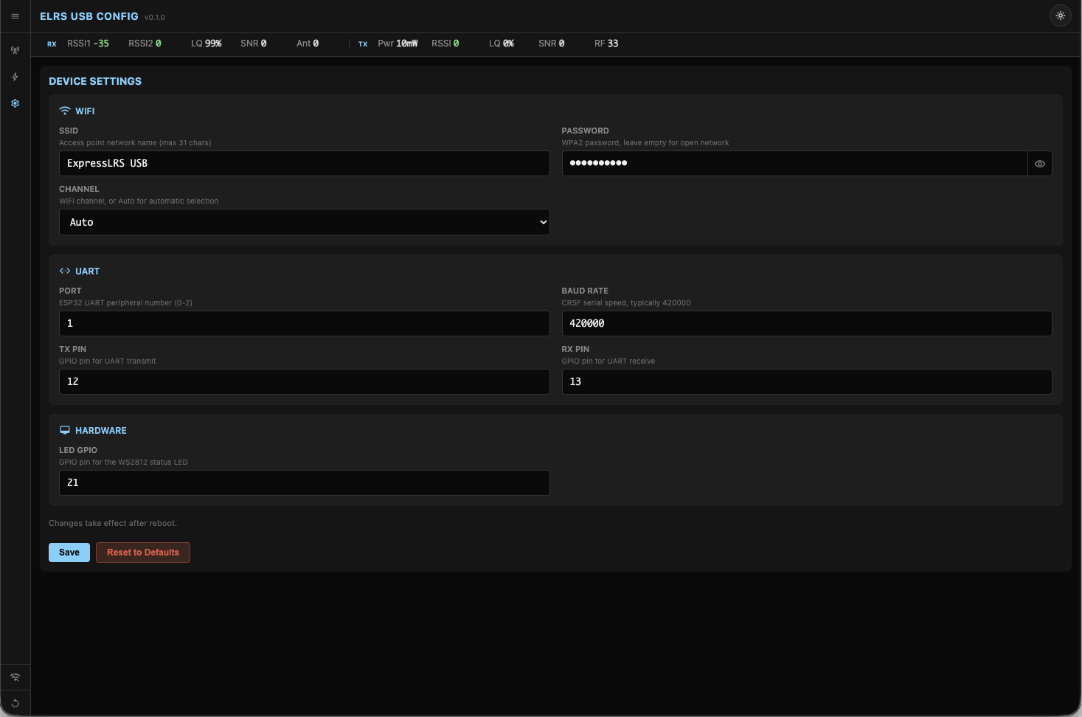
Task: Click the ELRS USB CONFIG title
Action: click(x=87, y=15)
